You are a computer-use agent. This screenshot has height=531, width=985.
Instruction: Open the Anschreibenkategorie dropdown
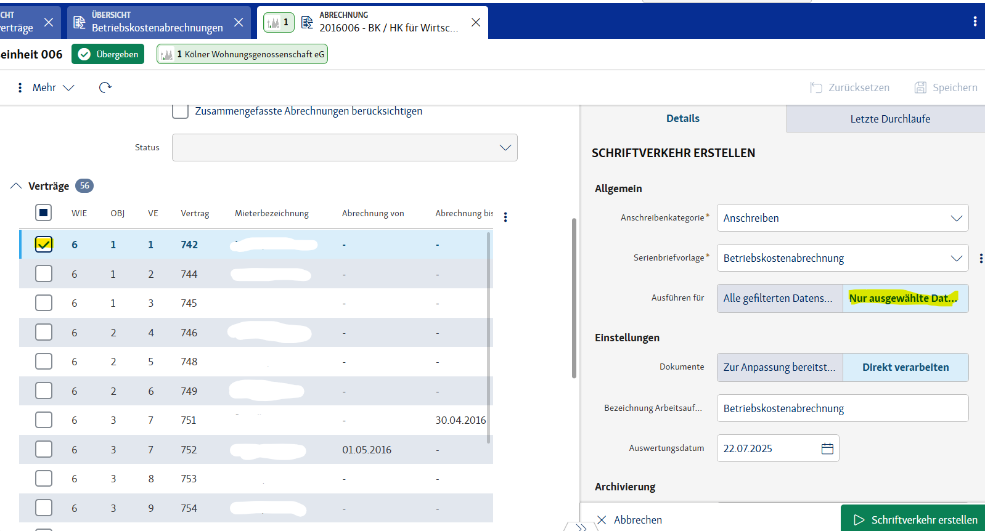click(x=842, y=218)
